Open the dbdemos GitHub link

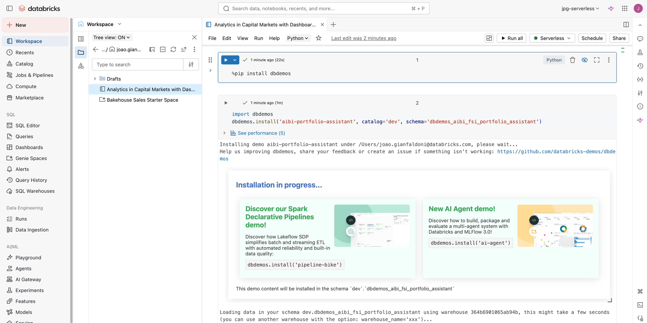click(x=556, y=152)
